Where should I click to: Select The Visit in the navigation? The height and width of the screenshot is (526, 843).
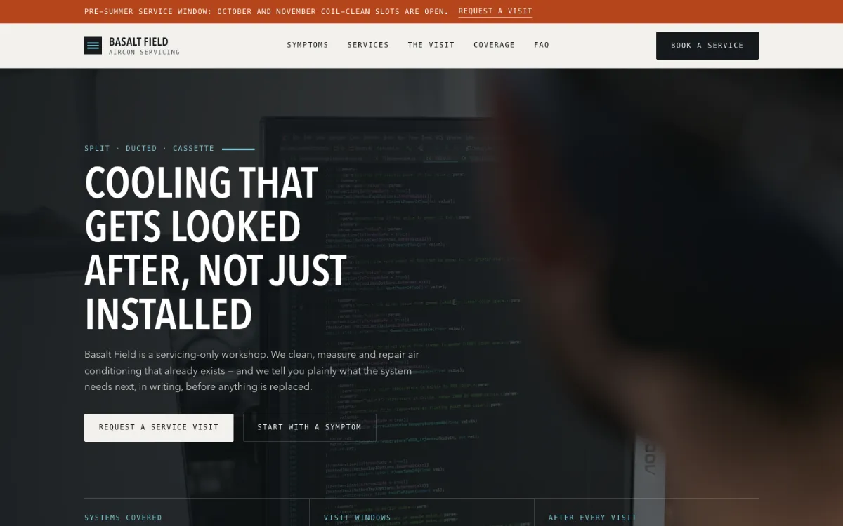pyautogui.click(x=431, y=45)
